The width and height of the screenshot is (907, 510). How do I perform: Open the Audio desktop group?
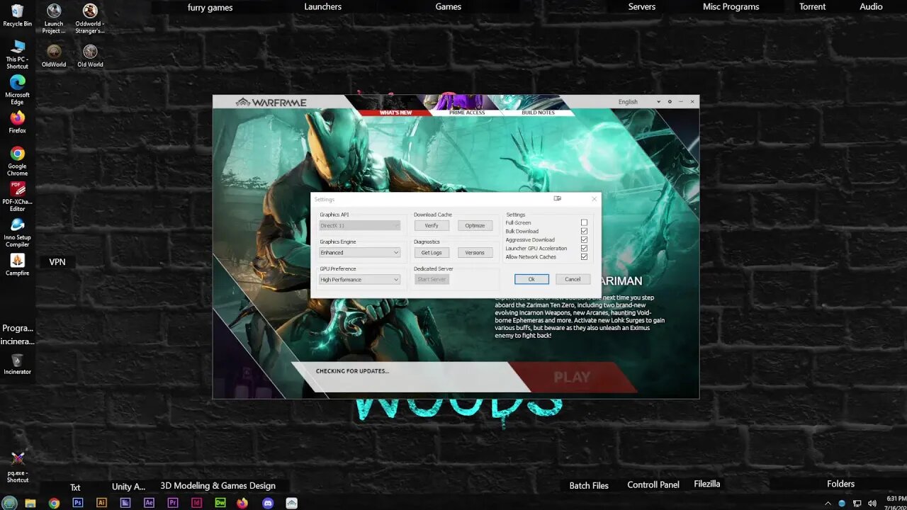[x=871, y=6]
